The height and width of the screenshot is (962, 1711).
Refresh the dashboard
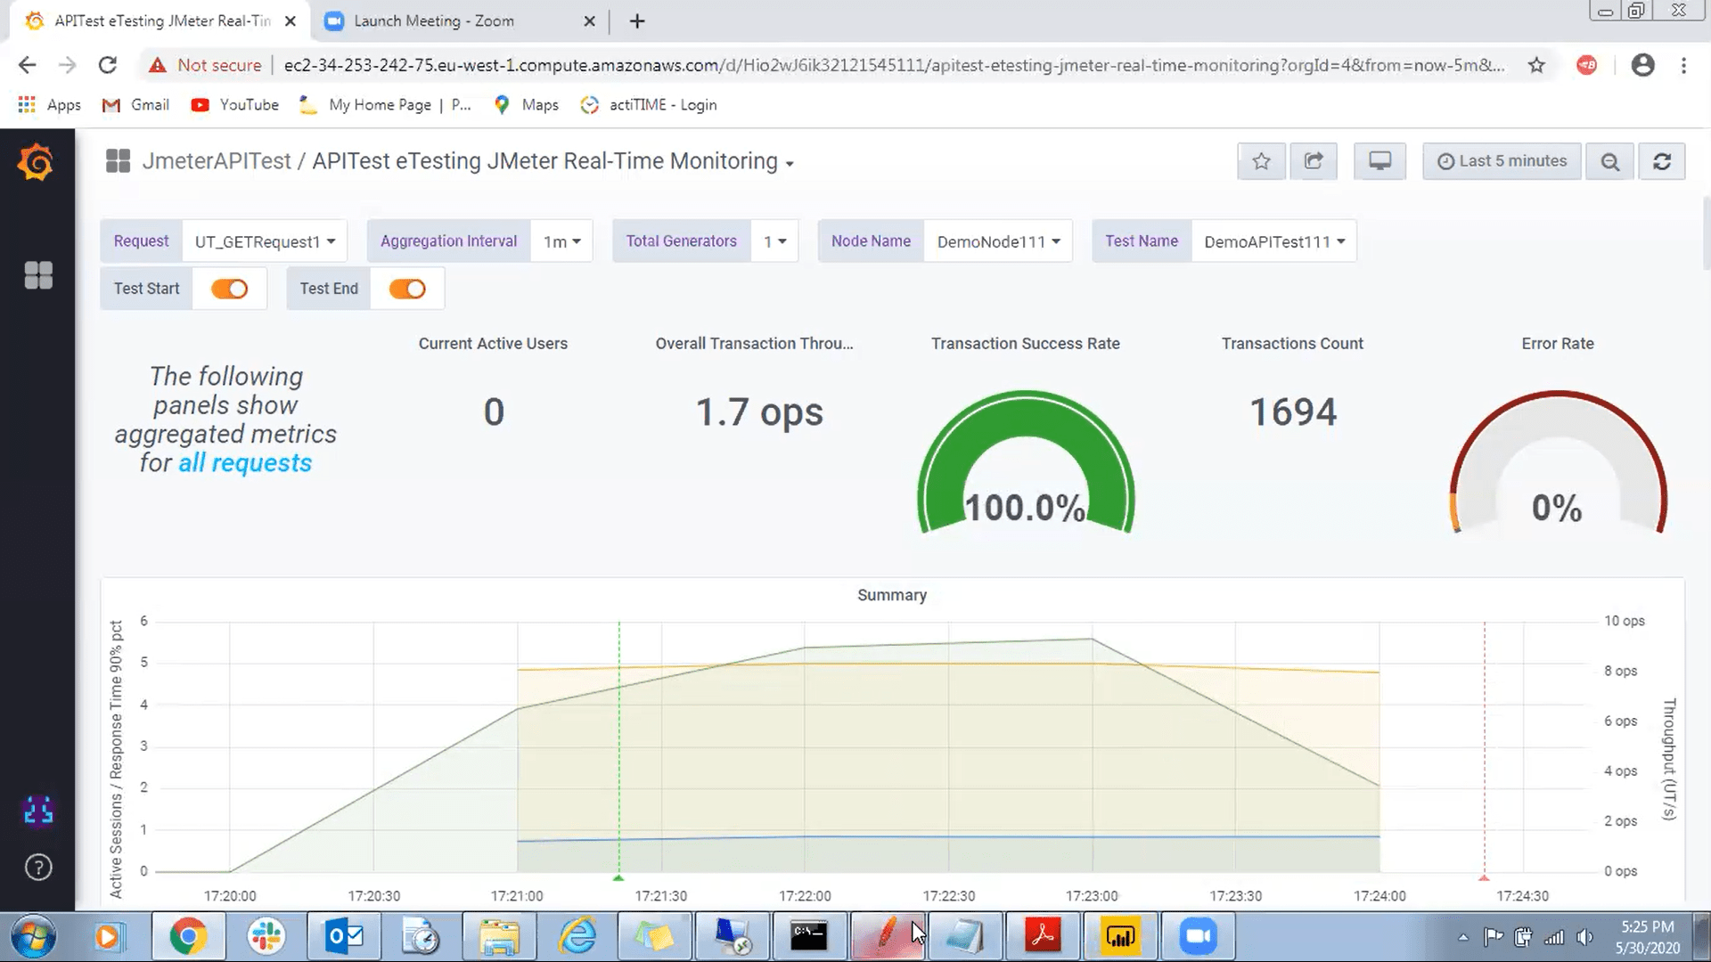1662,161
